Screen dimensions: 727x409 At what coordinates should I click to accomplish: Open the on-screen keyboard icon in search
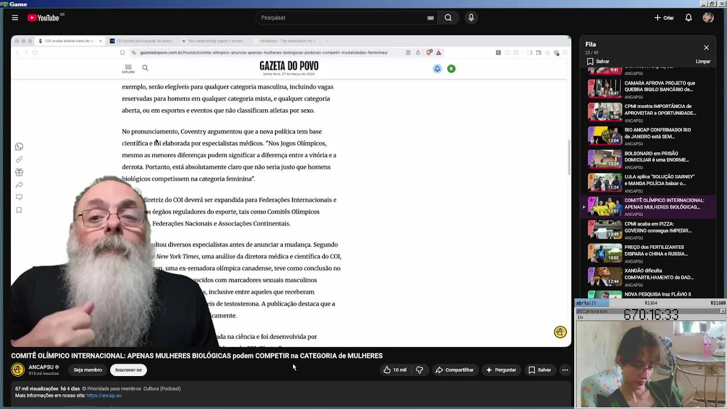point(431,18)
